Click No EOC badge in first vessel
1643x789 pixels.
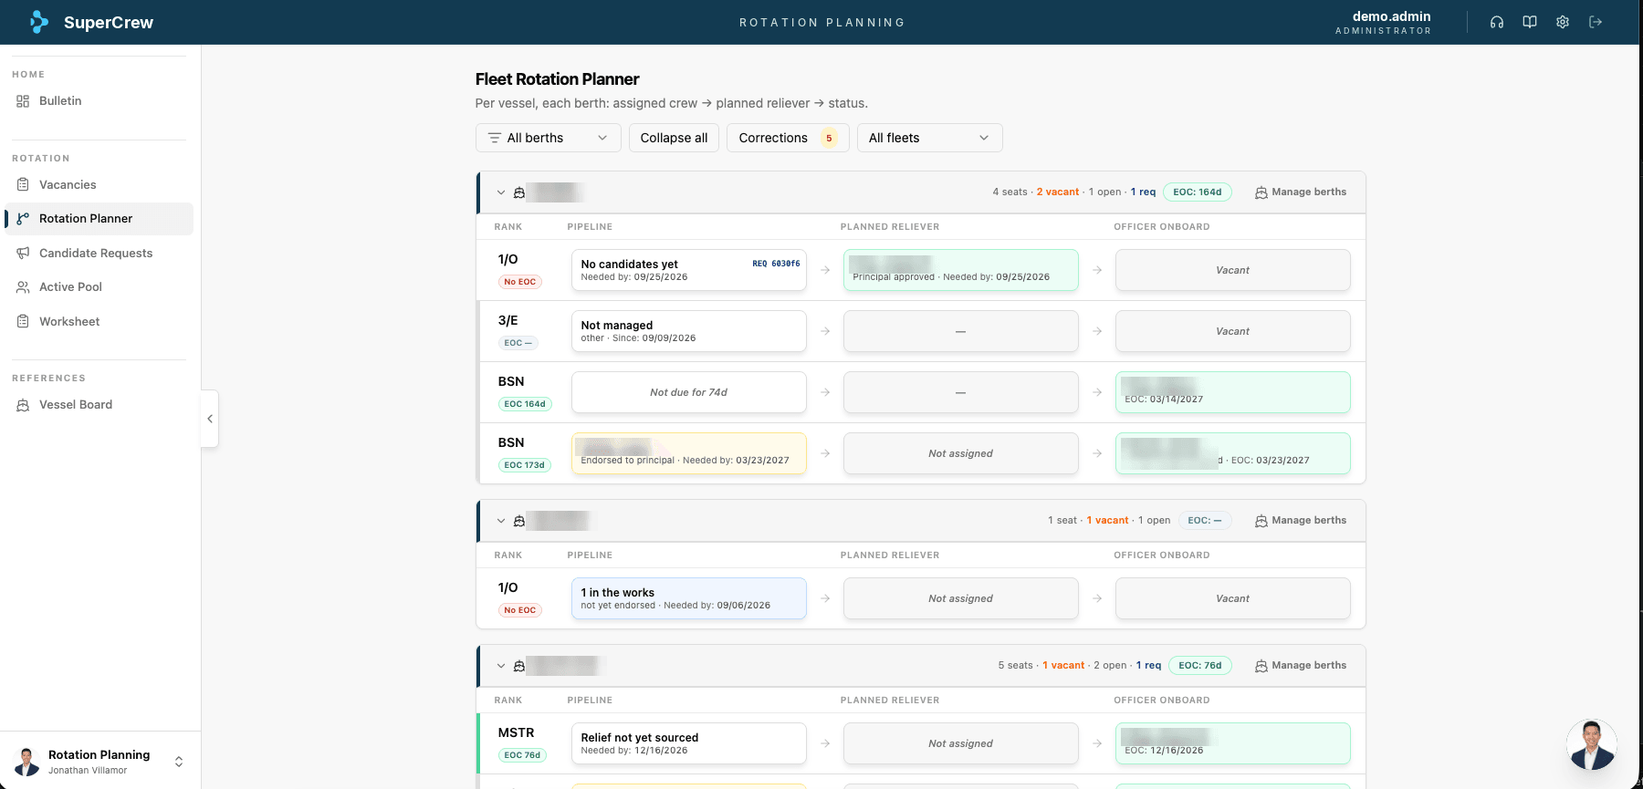(520, 282)
